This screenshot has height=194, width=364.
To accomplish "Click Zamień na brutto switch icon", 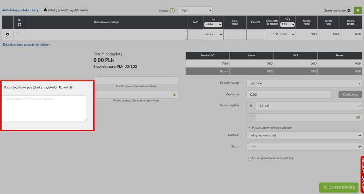I will (x=349, y=10).
